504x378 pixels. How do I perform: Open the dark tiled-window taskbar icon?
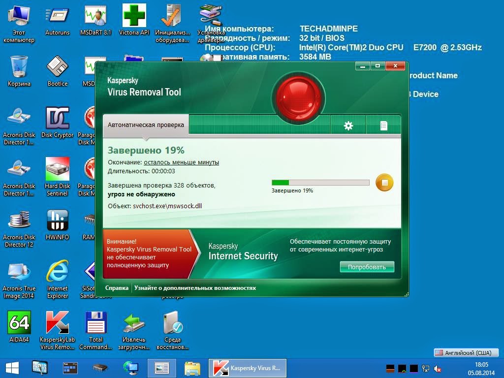pyautogui.click(x=70, y=368)
